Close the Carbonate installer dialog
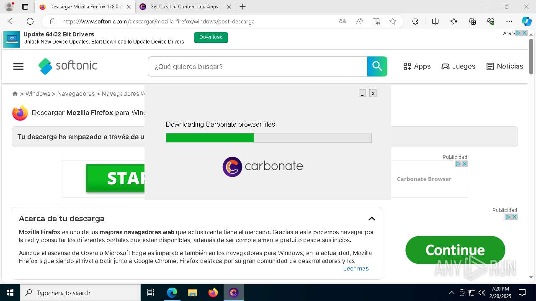The width and height of the screenshot is (536, 301). tap(373, 93)
